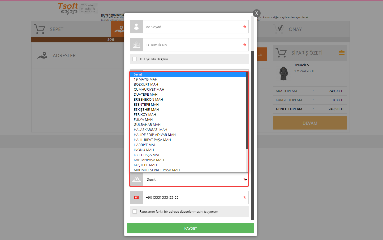The image size is (383, 240).
Task: Select İZZET PAŞA MAH option
Action: 188,155
